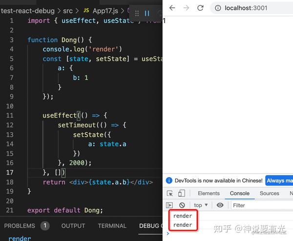Switch to the Elements tab
This screenshot has height=241, width=293.
(209, 193)
